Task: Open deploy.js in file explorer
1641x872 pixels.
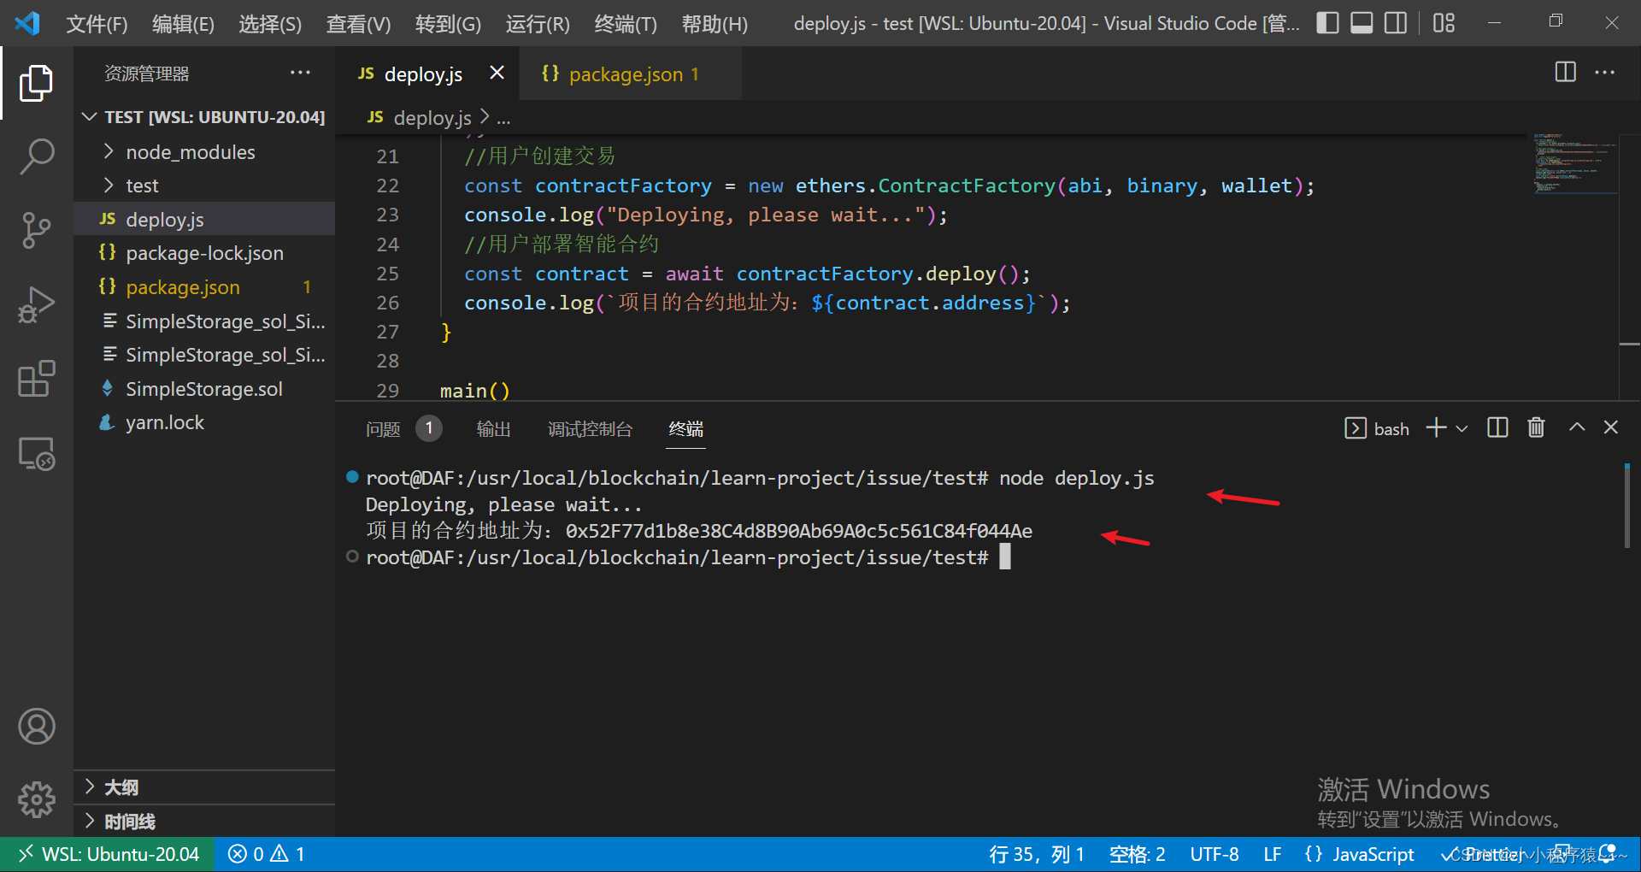Action: [205, 220]
